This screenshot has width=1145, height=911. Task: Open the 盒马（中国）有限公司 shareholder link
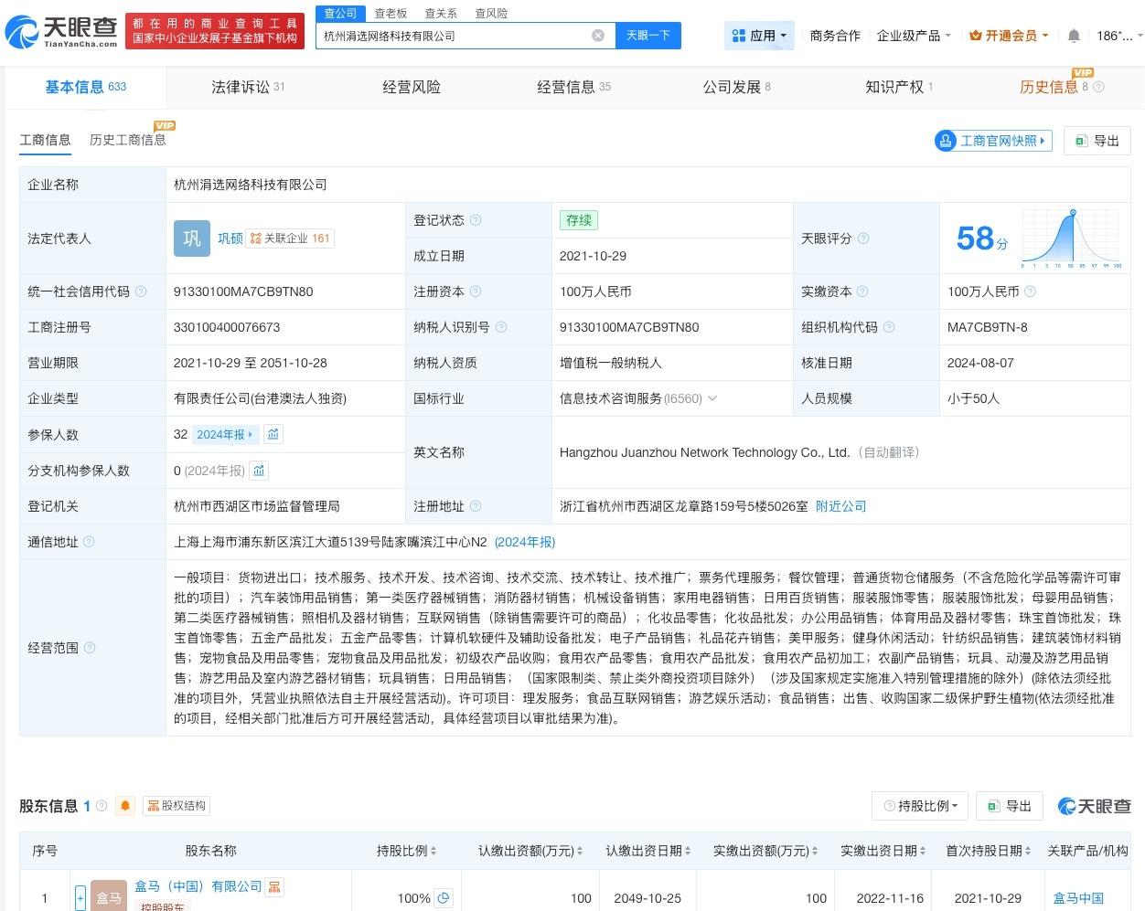pos(198,886)
